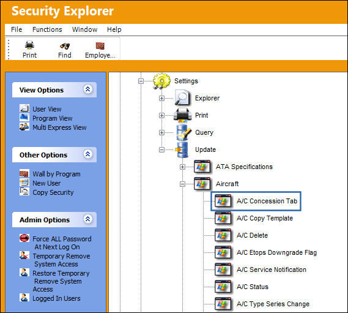Open the Window menu
The height and width of the screenshot is (313, 348).
tap(84, 29)
